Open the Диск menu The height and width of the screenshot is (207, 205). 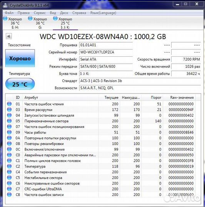tap(64, 13)
